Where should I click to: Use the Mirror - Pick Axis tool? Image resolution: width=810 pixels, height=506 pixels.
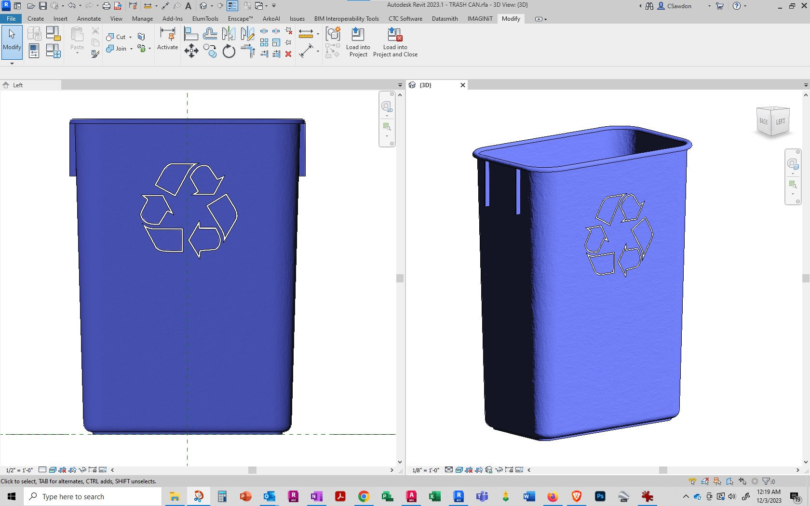click(228, 34)
